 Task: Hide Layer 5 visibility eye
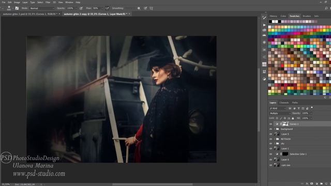pyautogui.click(x=270, y=134)
